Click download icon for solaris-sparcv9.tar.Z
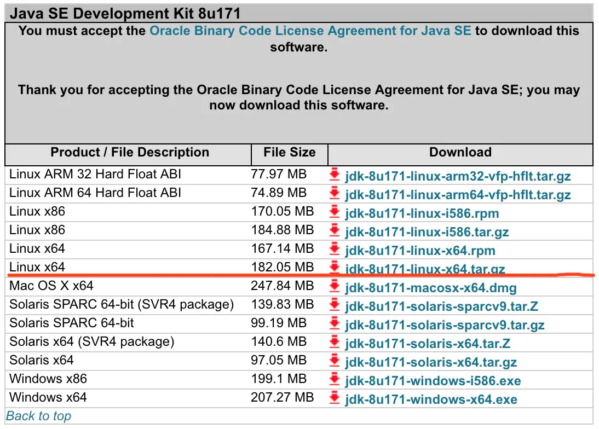 [334, 306]
